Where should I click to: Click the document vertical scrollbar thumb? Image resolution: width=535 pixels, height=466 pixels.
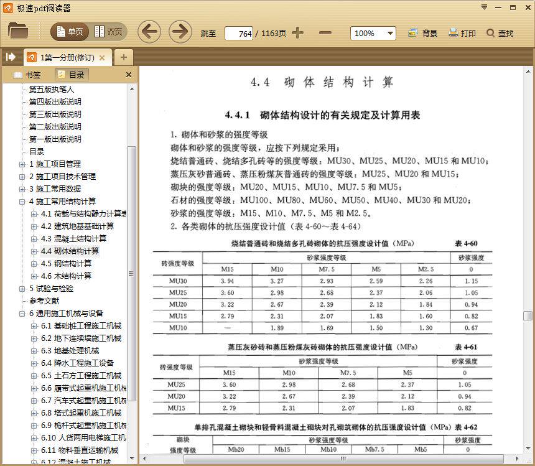528,315
